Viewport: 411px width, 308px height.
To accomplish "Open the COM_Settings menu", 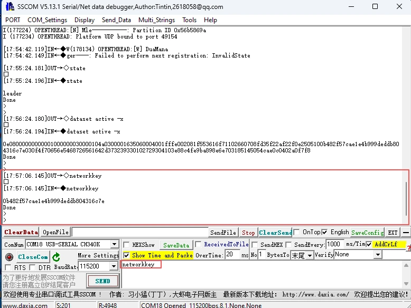I will tap(47, 20).
